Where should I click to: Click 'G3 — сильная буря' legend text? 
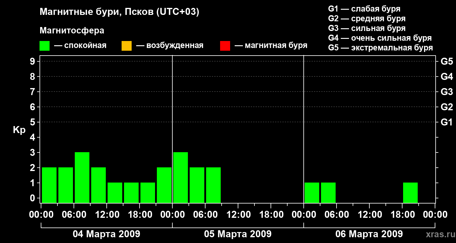click(x=367, y=28)
